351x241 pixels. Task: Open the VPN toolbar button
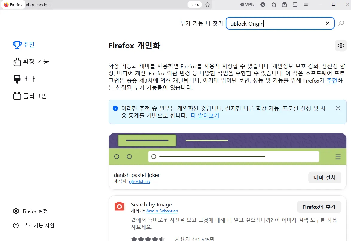coord(247,4)
